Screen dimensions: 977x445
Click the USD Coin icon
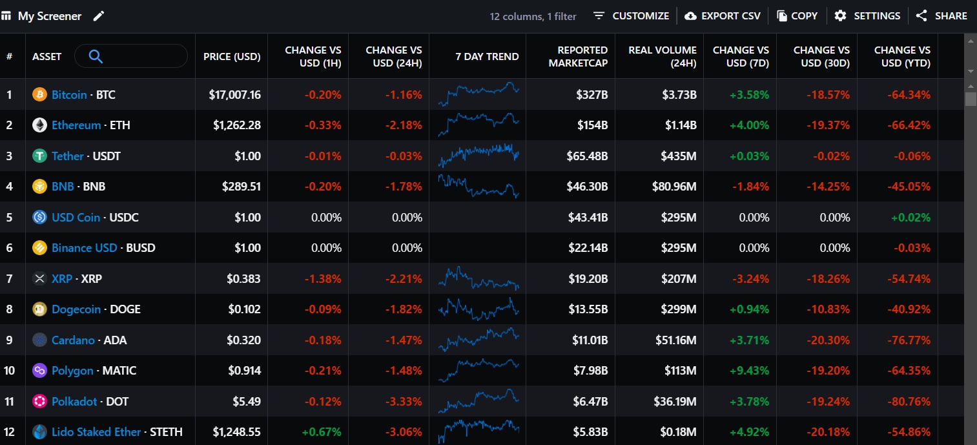(40, 218)
